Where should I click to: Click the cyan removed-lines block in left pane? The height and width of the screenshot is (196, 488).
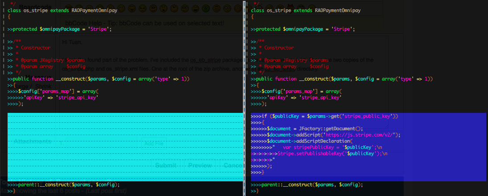pos(125,147)
